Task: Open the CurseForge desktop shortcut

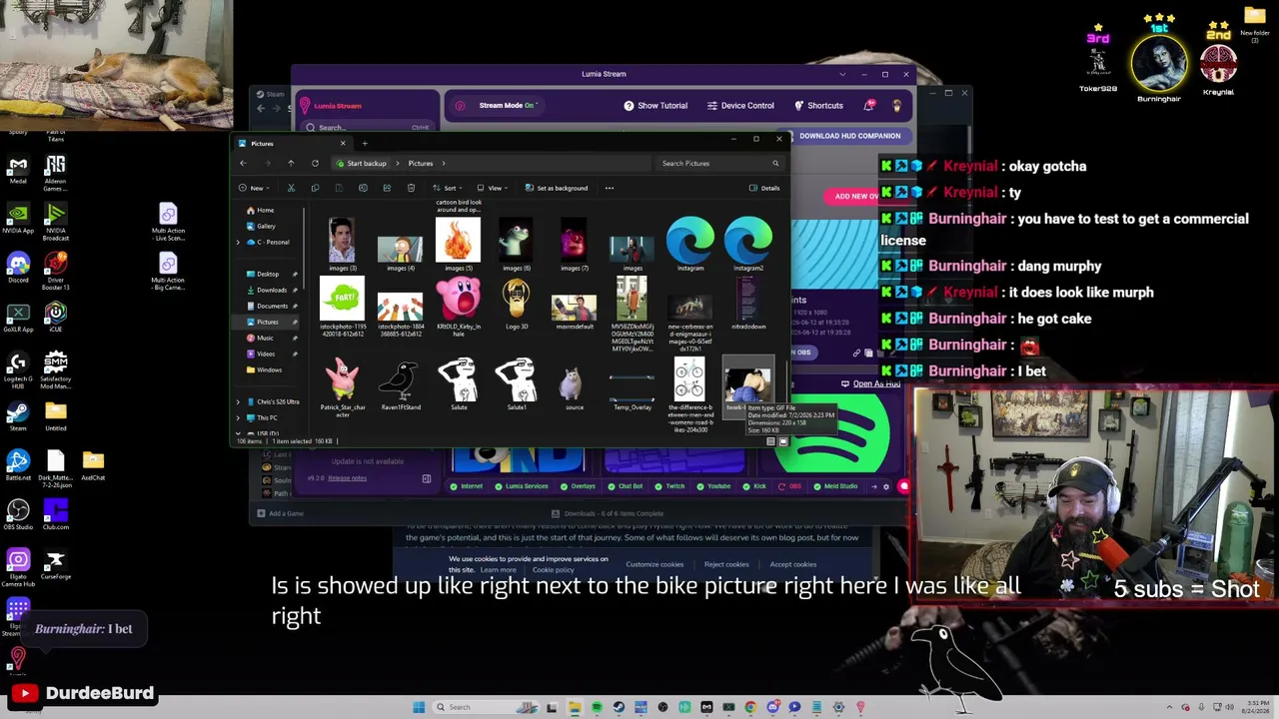Action: 55,565
